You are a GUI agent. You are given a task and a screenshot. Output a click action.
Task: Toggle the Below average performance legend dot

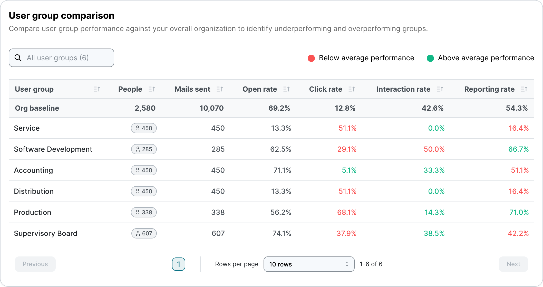tap(311, 58)
